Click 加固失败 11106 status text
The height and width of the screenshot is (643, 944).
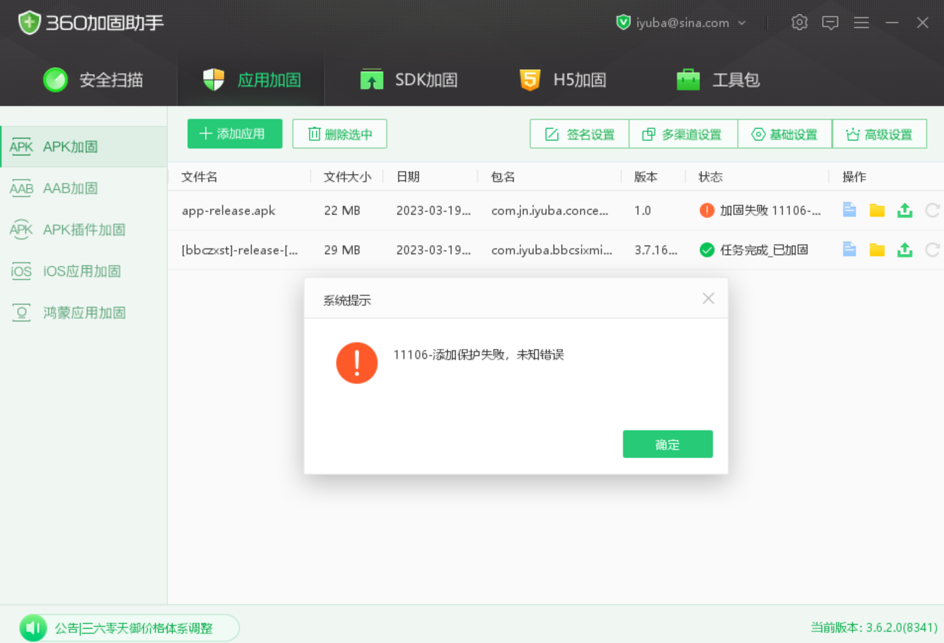771,211
